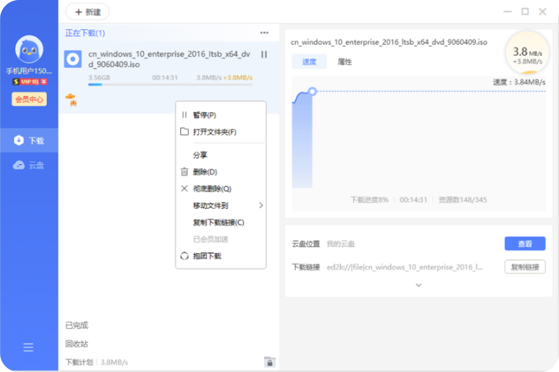Click the user avatar bird icon
The image size is (559, 372).
[x=29, y=49]
